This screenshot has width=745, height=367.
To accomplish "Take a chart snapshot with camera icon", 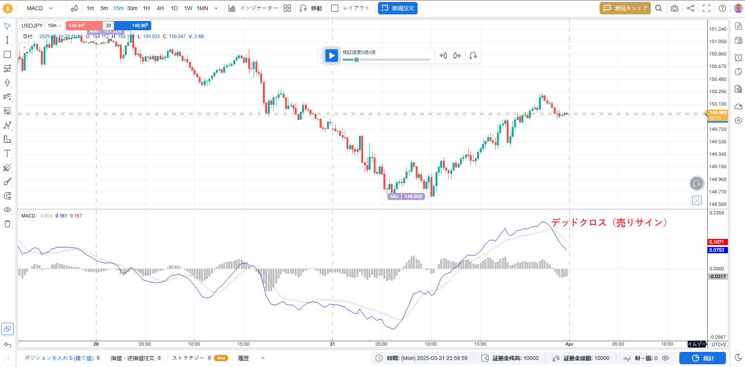I will click(x=675, y=8).
